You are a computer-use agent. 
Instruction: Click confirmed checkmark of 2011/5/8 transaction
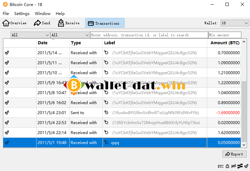point(7,92)
